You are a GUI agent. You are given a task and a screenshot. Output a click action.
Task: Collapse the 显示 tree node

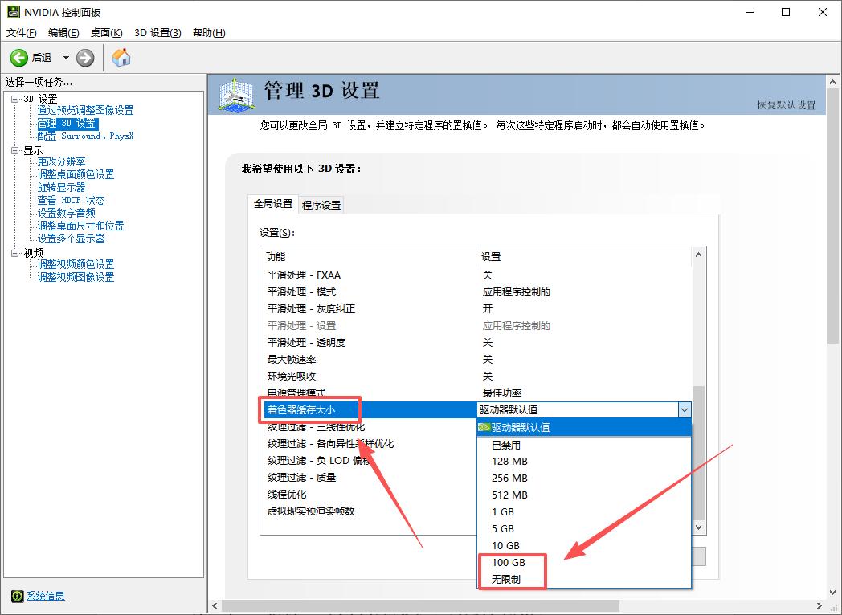15,150
